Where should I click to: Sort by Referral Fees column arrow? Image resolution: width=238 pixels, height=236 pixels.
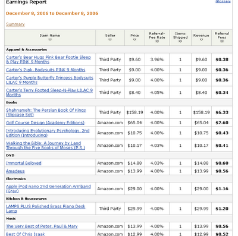click(222, 42)
